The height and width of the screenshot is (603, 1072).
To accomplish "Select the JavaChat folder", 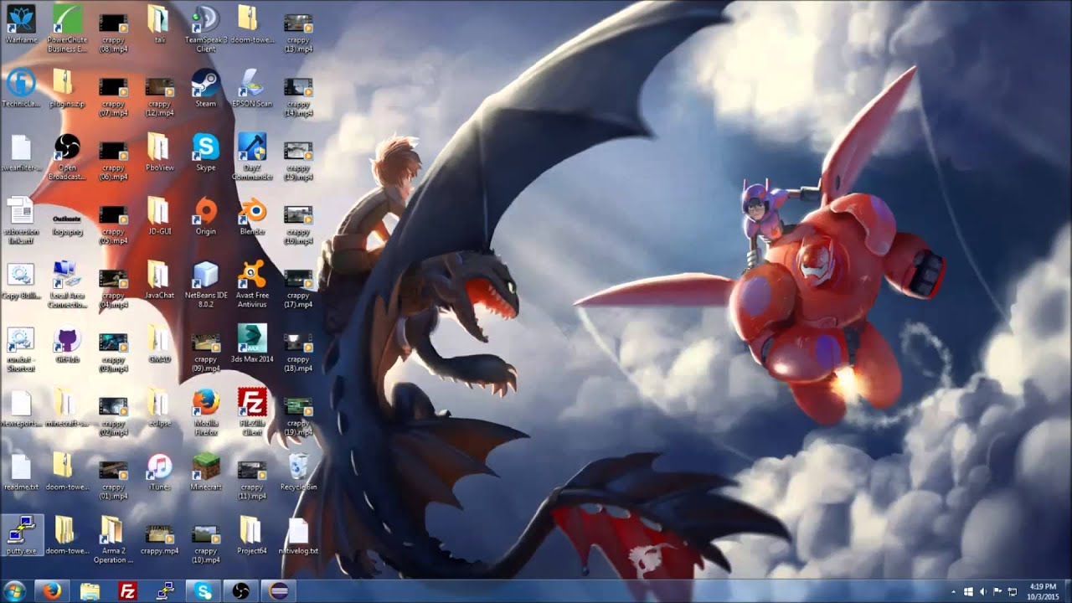I will pos(159,280).
